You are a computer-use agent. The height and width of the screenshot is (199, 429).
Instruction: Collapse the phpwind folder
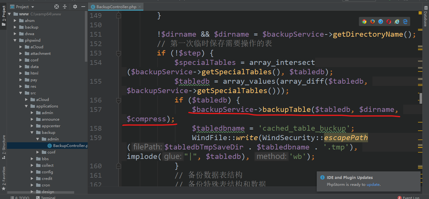[15, 40]
